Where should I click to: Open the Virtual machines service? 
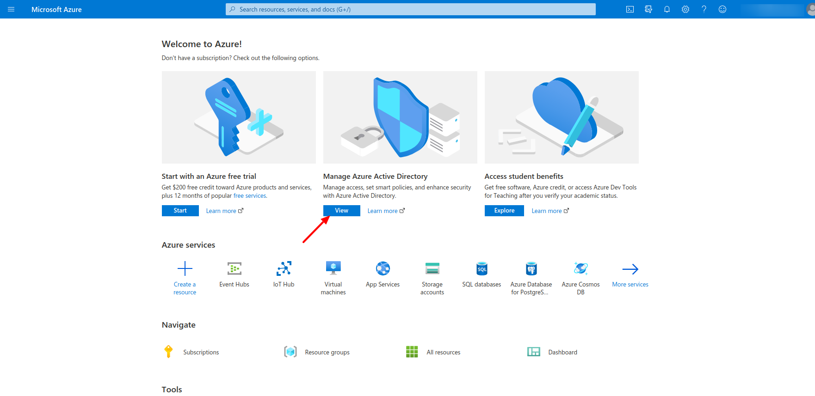(x=333, y=278)
